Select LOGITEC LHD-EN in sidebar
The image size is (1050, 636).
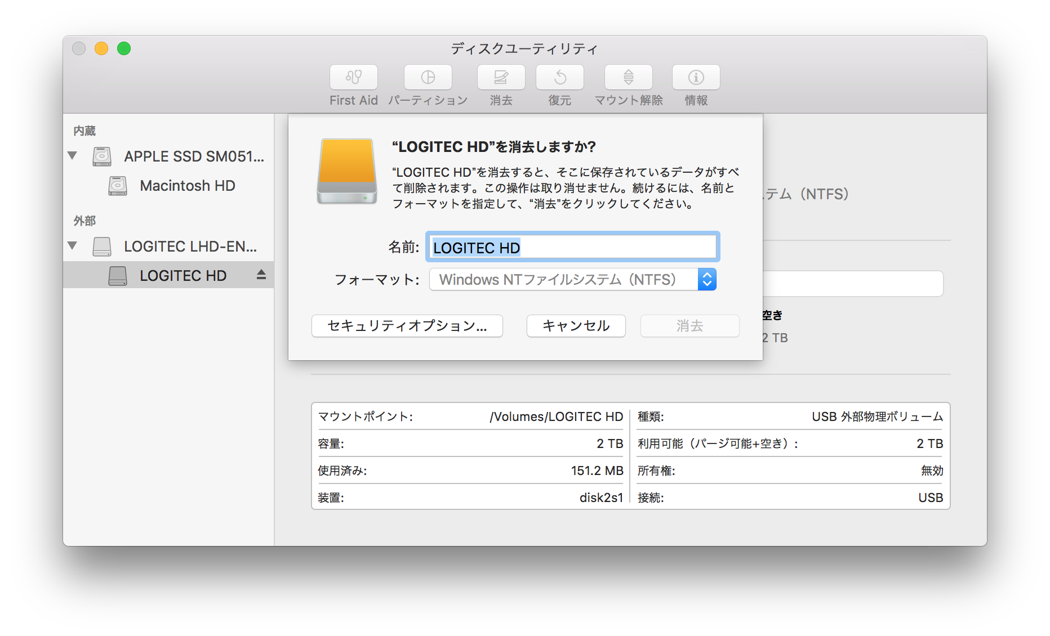(190, 247)
